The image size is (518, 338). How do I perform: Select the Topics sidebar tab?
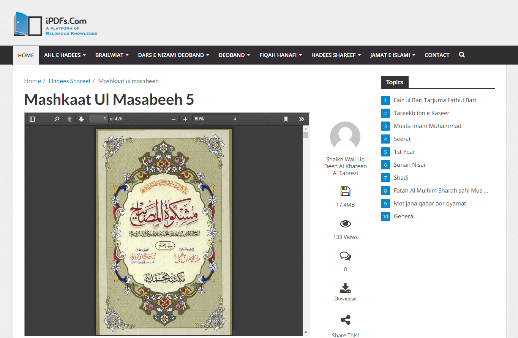pyautogui.click(x=395, y=82)
